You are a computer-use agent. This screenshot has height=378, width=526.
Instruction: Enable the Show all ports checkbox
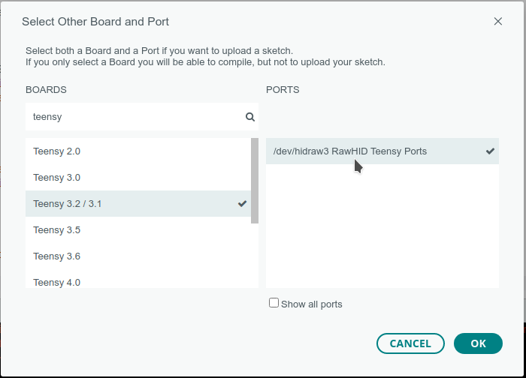click(274, 303)
